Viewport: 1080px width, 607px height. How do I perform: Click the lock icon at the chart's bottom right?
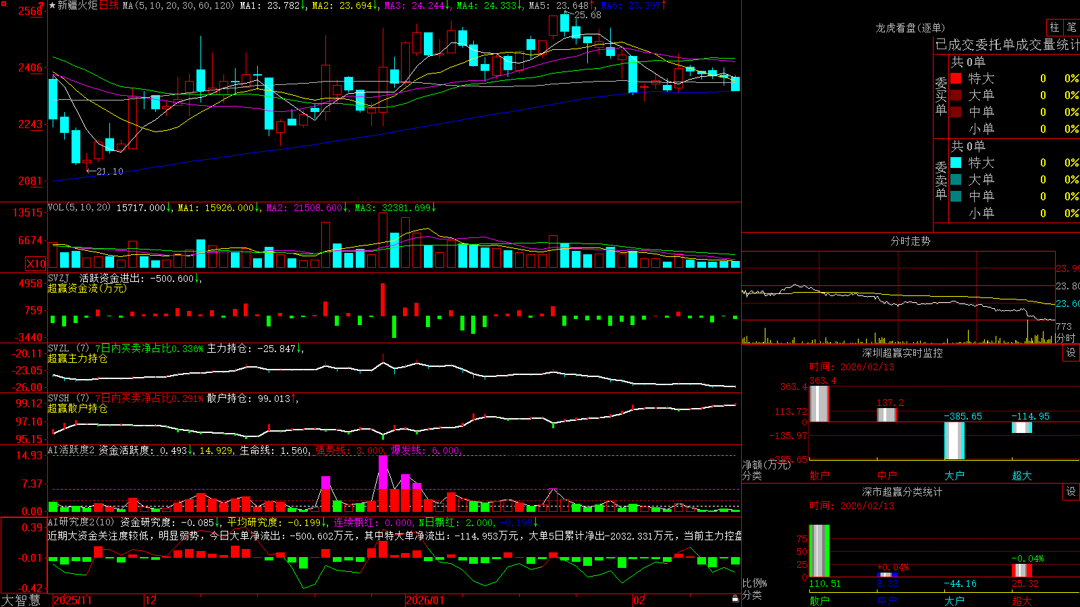coord(735,599)
